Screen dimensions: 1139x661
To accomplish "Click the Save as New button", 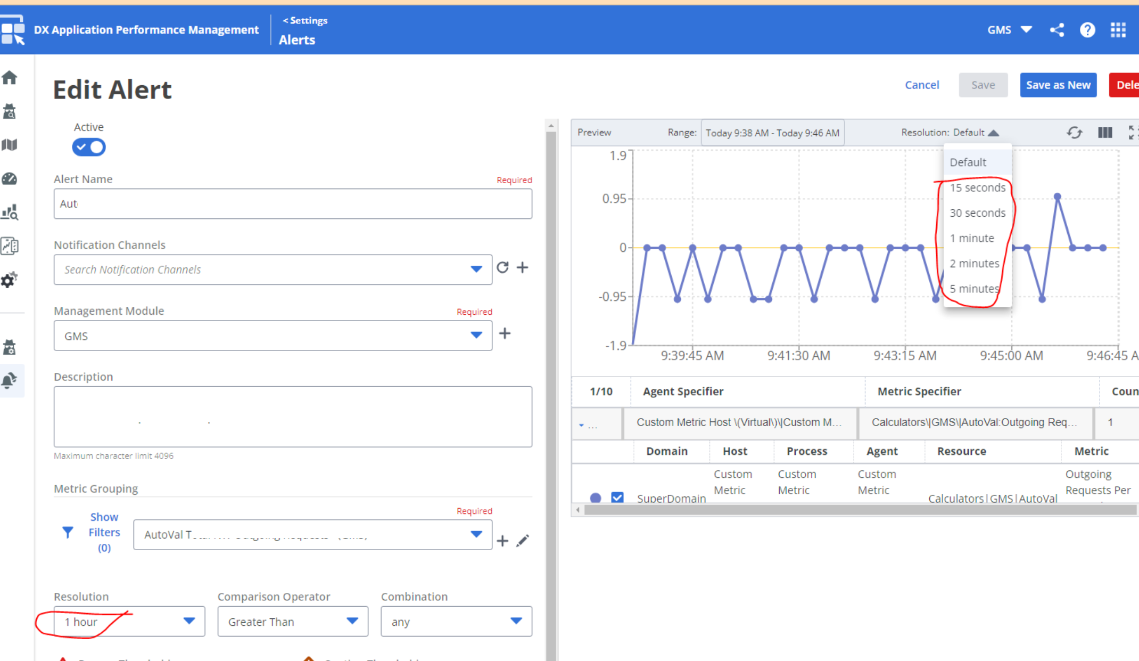I will (x=1058, y=85).
